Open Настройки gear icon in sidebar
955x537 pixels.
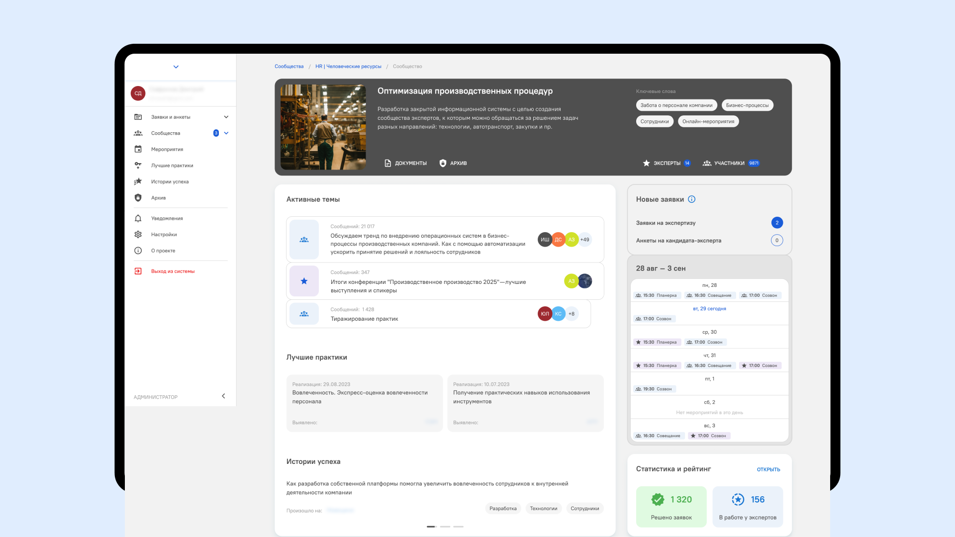(138, 235)
